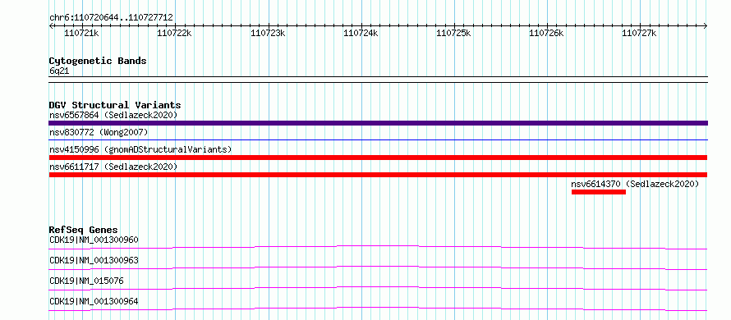Viewport: 731px width, 320px height.
Task: Click the 110724k ruler tick label
Action: [x=361, y=34]
